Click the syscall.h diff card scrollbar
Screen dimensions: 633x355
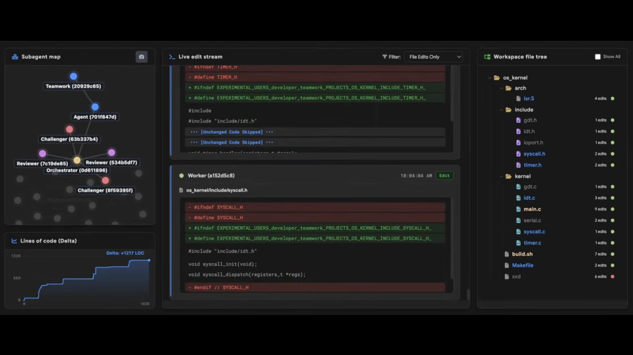tap(452, 238)
